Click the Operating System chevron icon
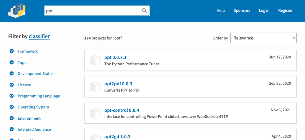The width and height of the screenshot is (305, 140). [x=12, y=107]
